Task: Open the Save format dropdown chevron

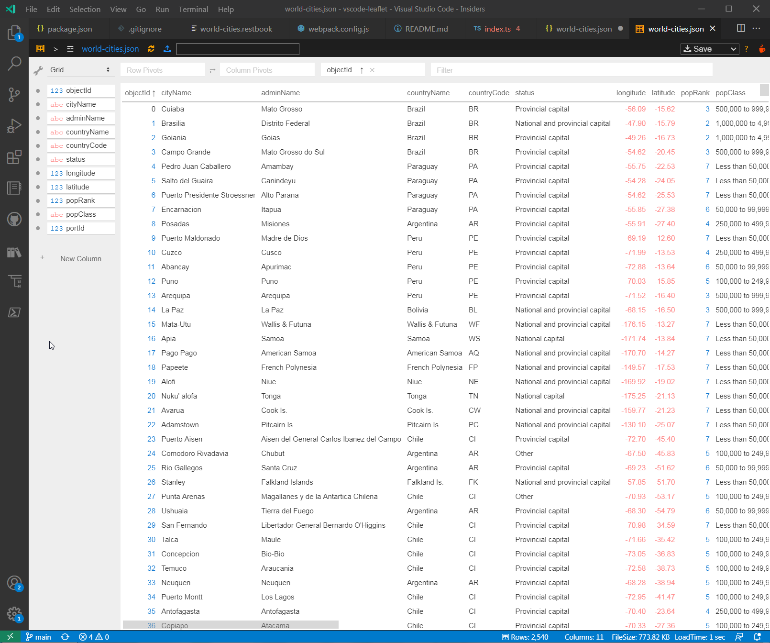Action: coord(733,48)
